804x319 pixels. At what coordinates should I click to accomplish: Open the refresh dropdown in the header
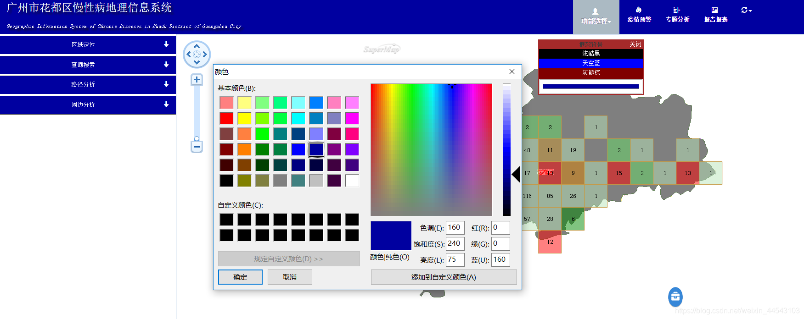tap(746, 10)
